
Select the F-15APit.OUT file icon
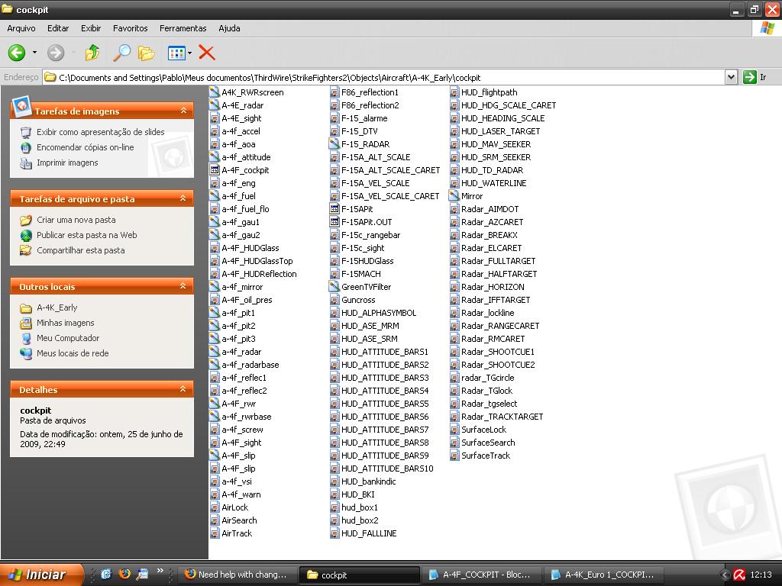334,222
